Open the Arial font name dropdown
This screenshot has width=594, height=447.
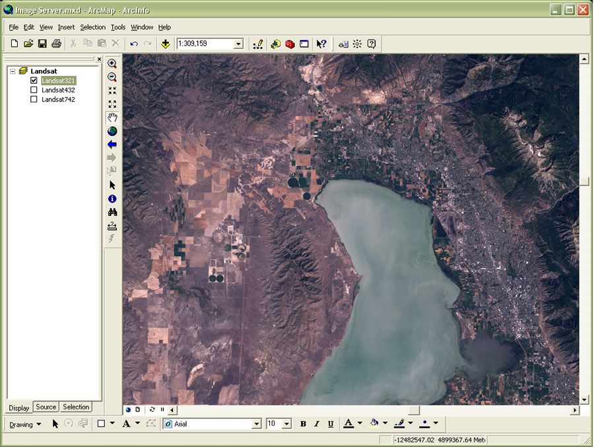click(257, 424)
